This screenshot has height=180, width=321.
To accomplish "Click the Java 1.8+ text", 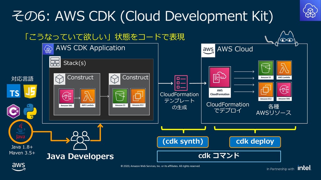I will 22,147.
